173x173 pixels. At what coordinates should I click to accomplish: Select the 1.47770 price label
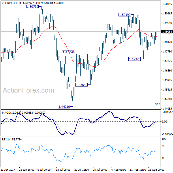[68, 52]
